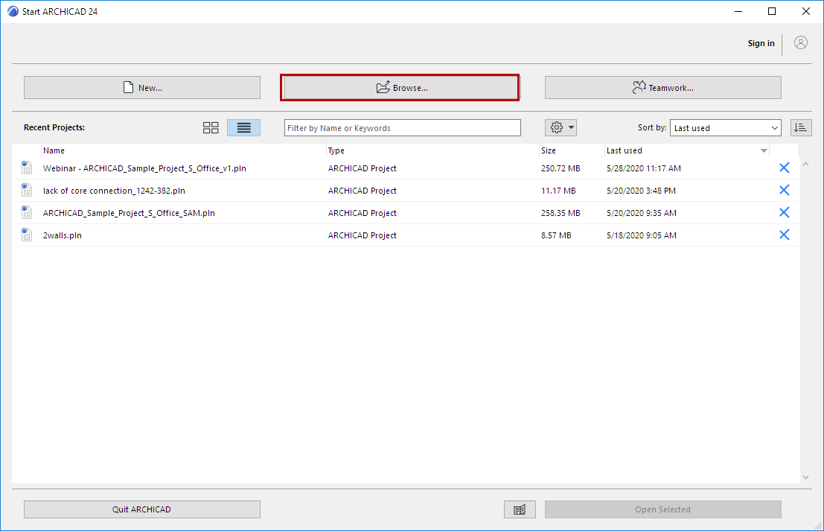Open the user account avatar icon
Viewport: 824px width, 531px height.
800,42
